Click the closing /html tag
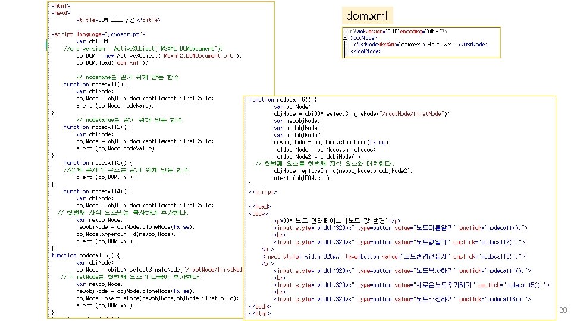Screen dimensions: 571x321 [260, 313]
